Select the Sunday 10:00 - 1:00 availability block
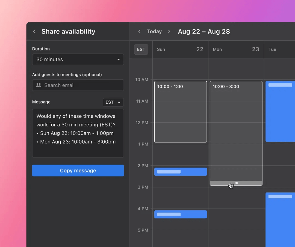The width and height of the screenshot is (295, 247). (x=181, y=112)
